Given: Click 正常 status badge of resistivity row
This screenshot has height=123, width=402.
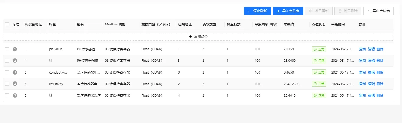Looking at the screenshot, I should click(319, 84).
